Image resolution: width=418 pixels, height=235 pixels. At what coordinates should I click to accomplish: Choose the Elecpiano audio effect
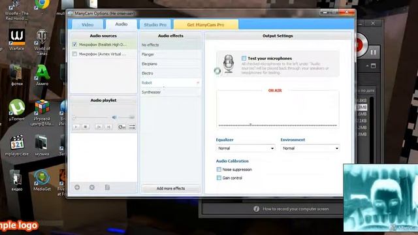click(x=170, y=64)
